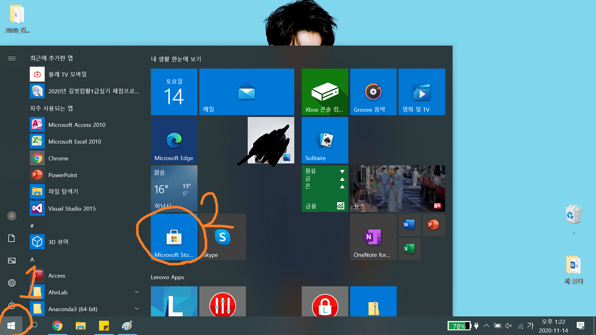Open the small Word tile
Image resolution: width=596 pixels, height=335 pixels.
[410, 225]
